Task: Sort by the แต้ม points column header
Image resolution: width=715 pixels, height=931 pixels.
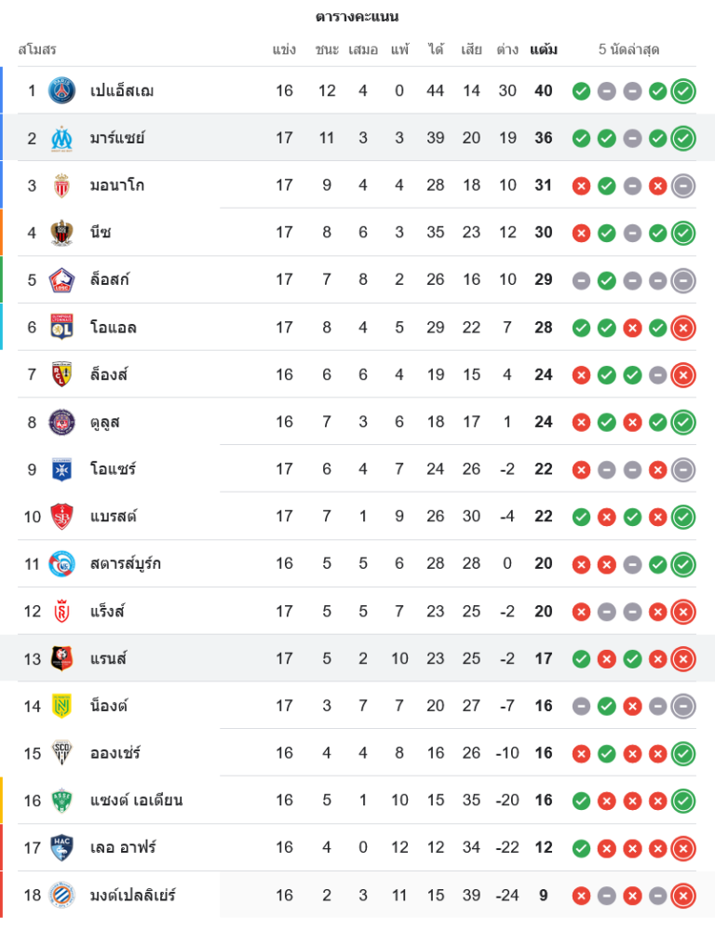Action: [x=544, y=49]
